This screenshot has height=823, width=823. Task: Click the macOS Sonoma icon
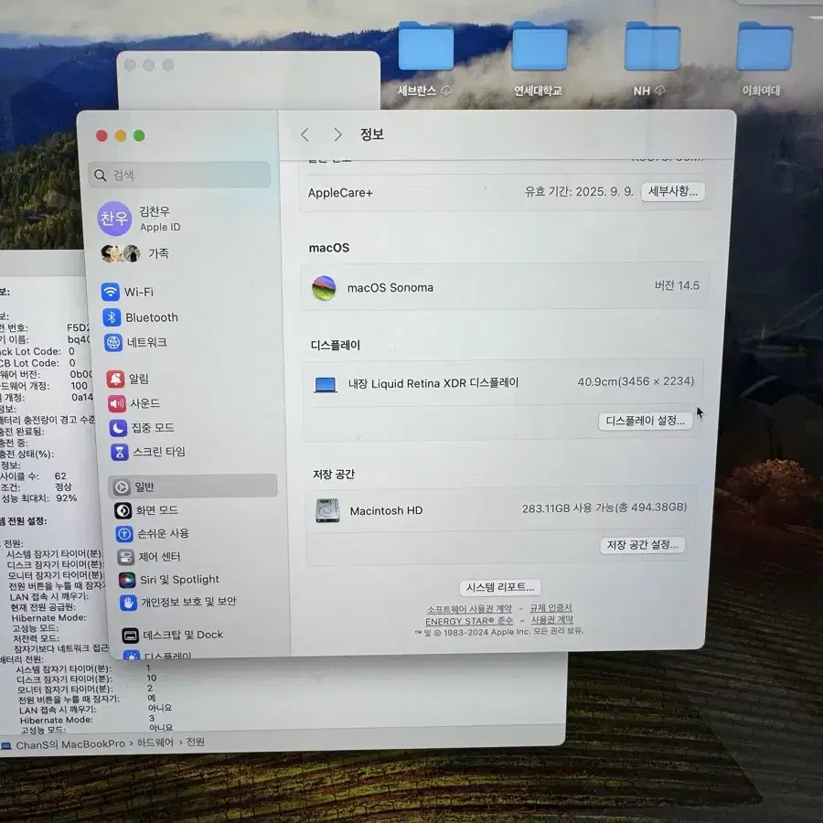(x=324, y=288)
